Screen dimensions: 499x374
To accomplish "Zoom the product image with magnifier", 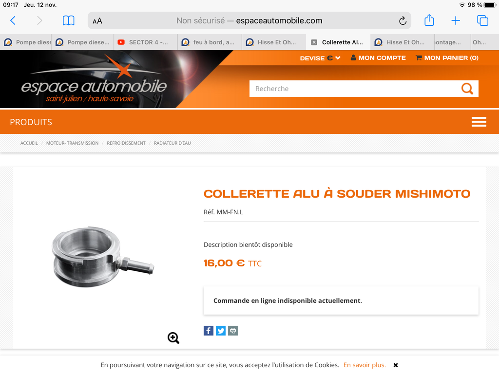I will pos(173,338).
